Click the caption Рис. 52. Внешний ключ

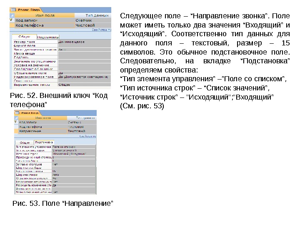59,100
